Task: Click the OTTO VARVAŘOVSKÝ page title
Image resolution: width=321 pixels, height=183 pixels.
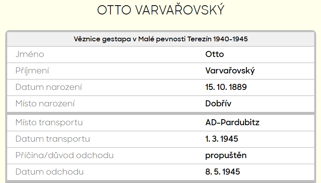Action: (x=160, y=11)
